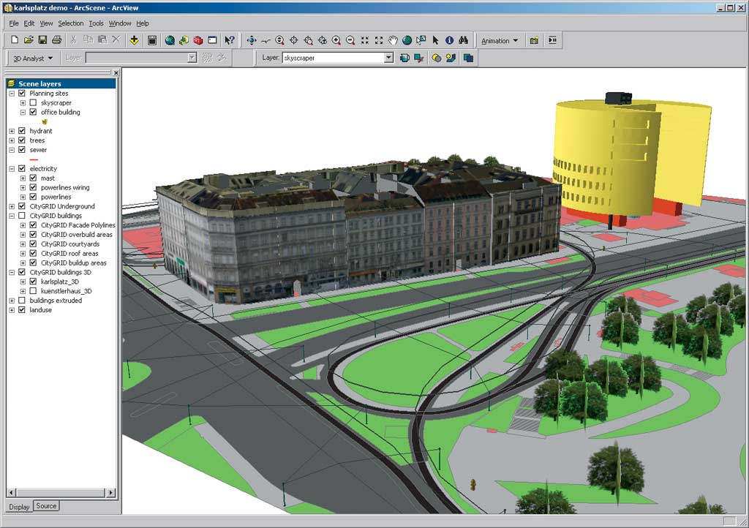
Task: Collapse the electricity group
Action: click(12, 168)
